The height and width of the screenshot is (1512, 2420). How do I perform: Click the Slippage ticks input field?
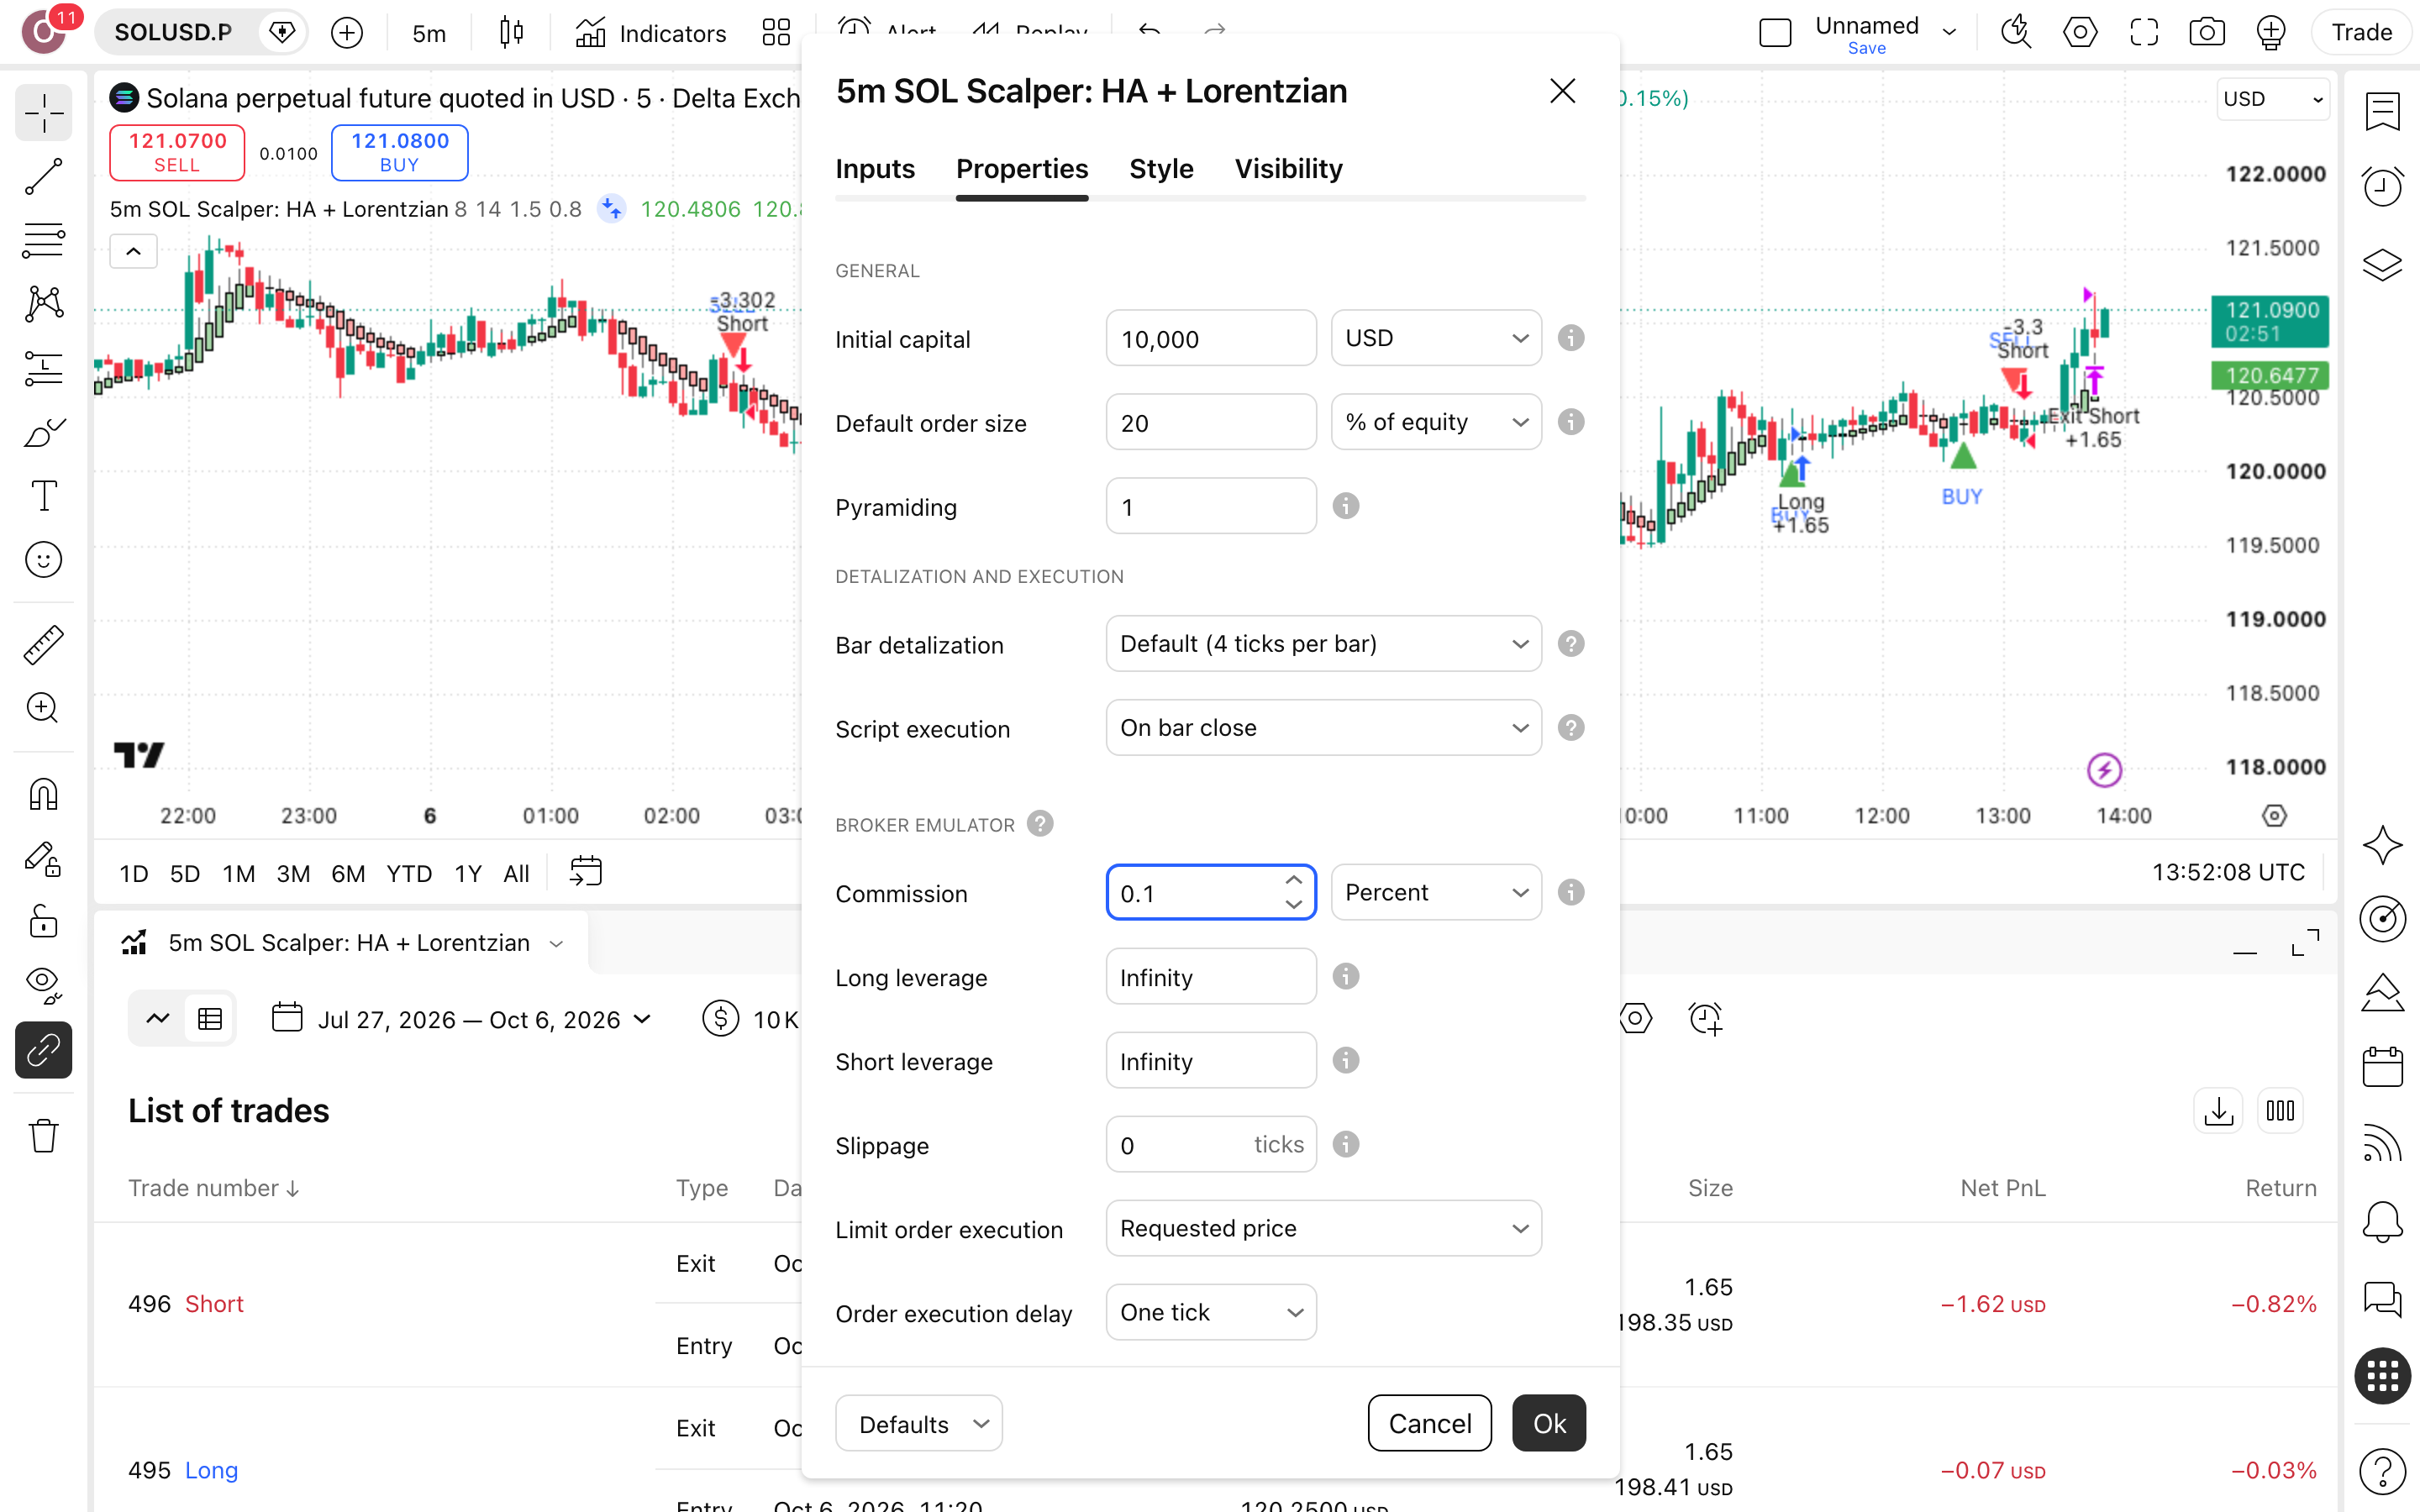1211,1144
